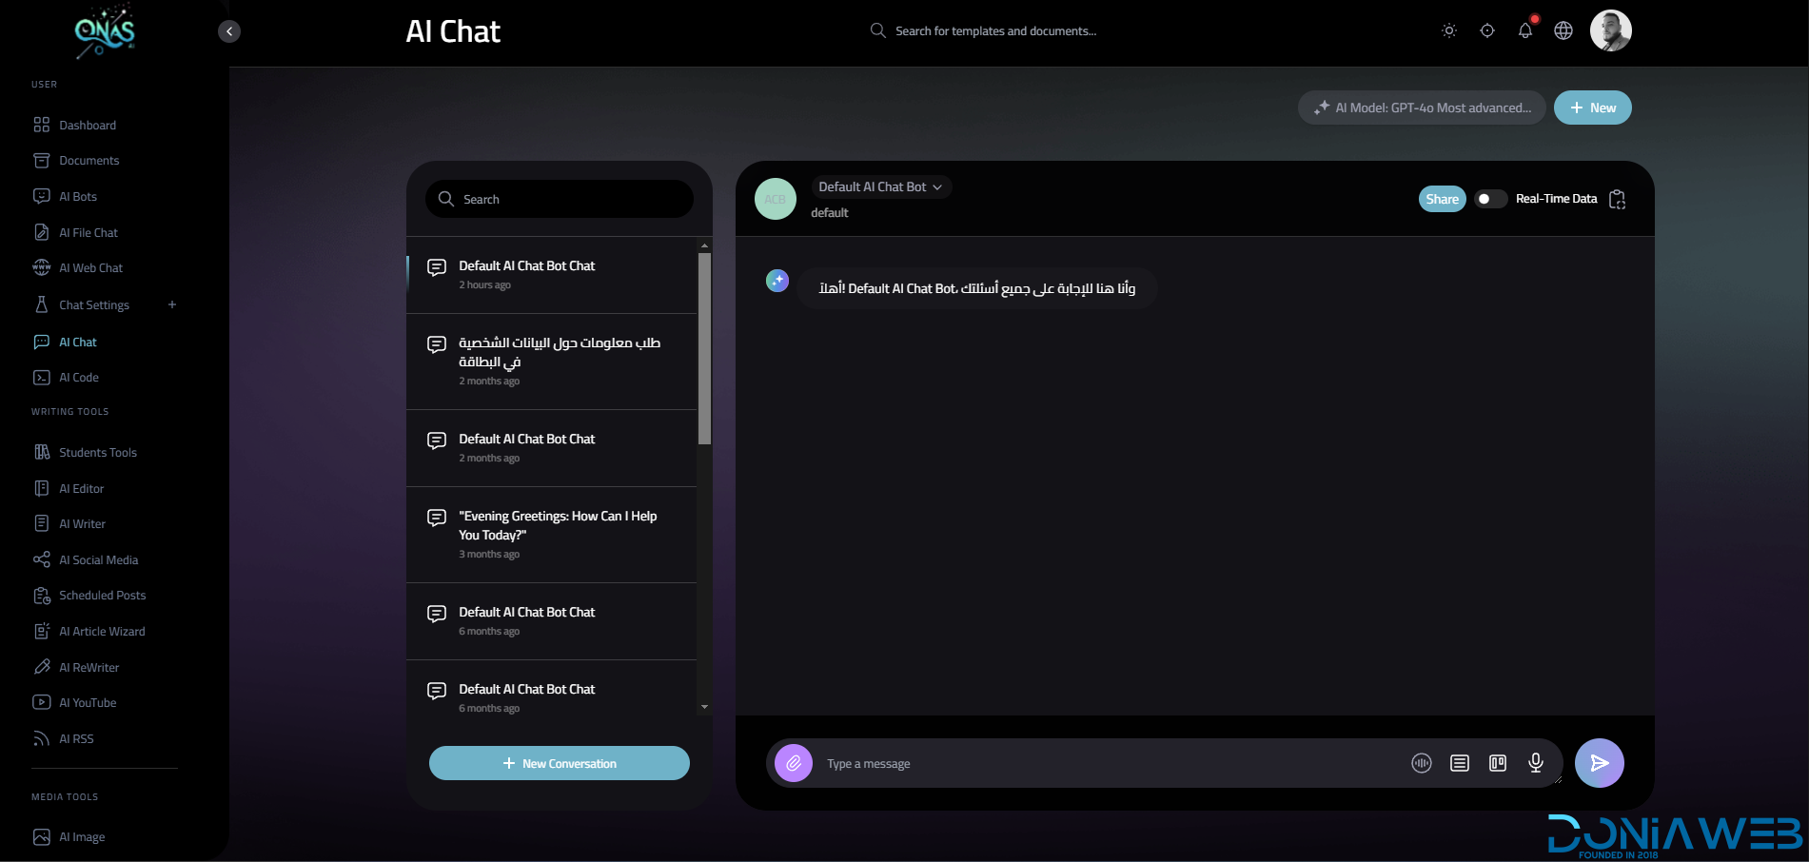
Task: Click the microphone voice input icon
Action: [x=1535, y=763]
